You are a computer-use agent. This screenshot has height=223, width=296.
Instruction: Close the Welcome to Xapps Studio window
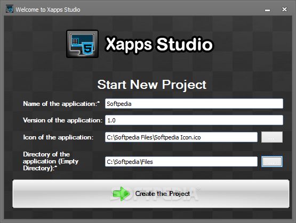[x=284, y=10]
